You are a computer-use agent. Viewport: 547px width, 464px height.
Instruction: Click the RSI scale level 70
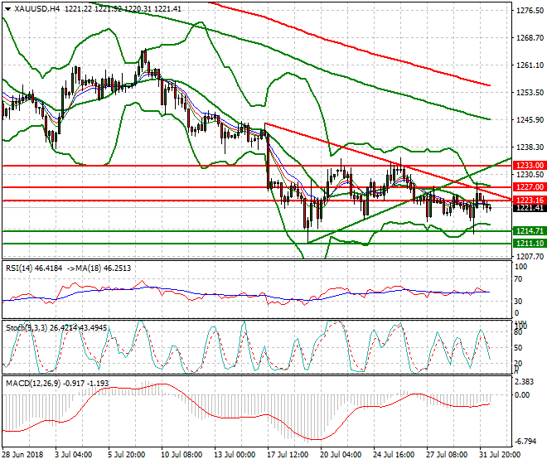(x=518, y=279)
